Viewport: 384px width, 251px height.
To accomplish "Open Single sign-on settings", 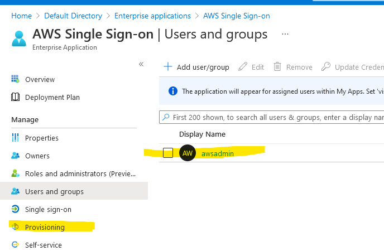I will (48, 209).
